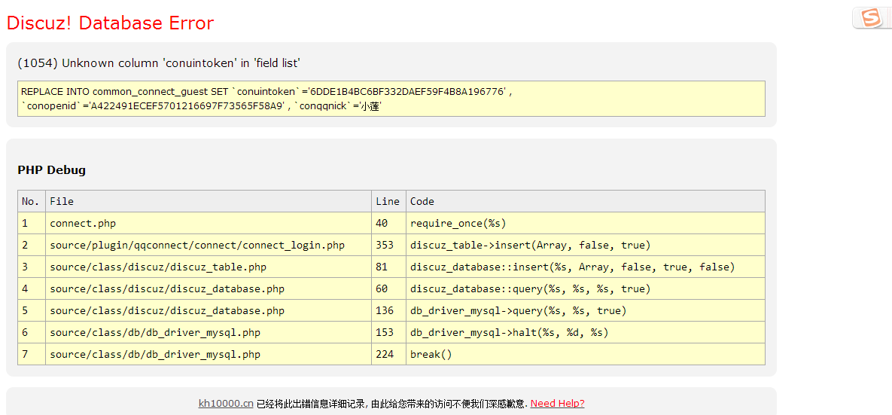This screenshot has width=892, height=415.
Task: Click the Need Help? link
Action: click(557, 404)
